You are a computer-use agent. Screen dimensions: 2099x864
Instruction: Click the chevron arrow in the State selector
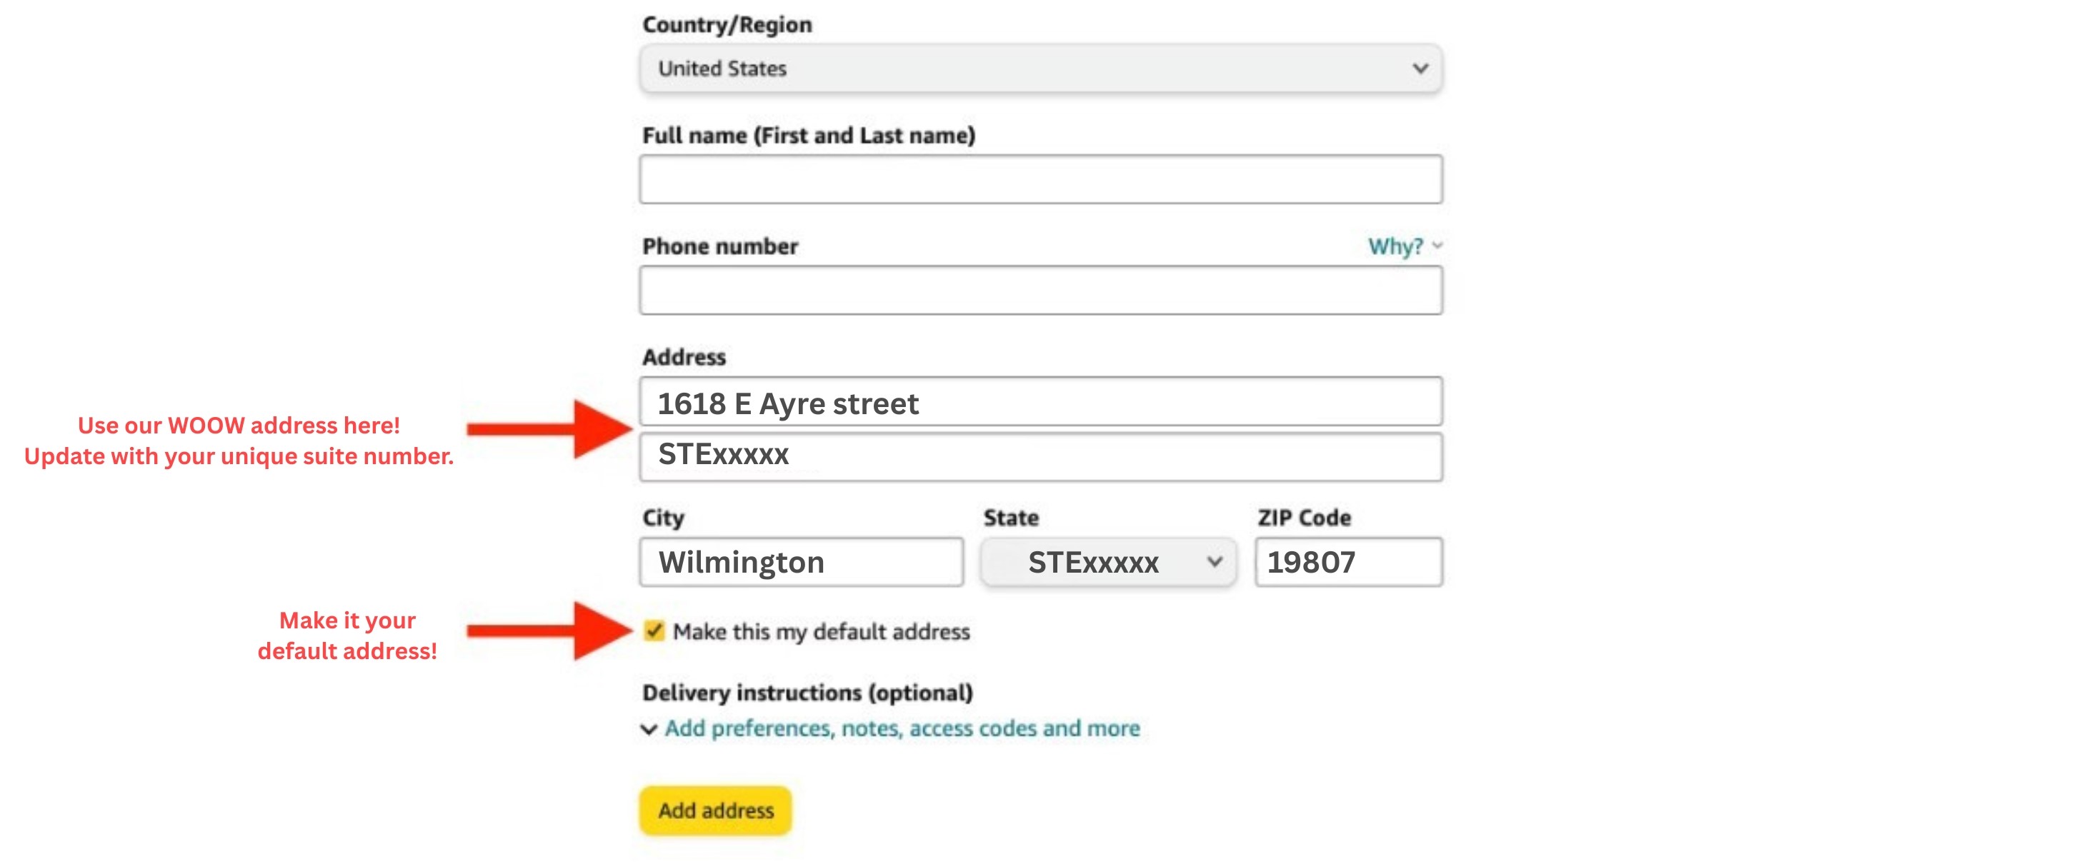coord(1214,562)
